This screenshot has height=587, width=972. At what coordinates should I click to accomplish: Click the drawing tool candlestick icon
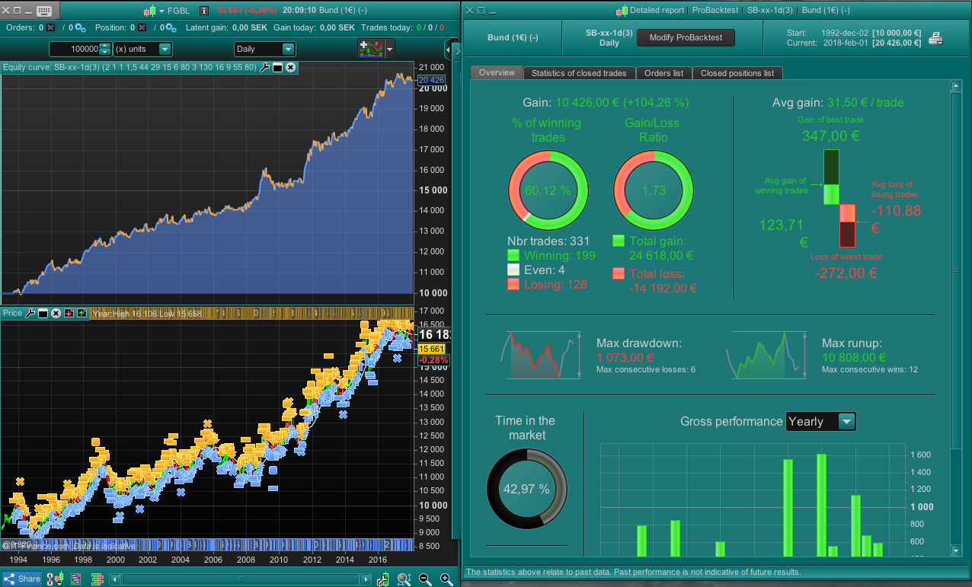point(383,579)
